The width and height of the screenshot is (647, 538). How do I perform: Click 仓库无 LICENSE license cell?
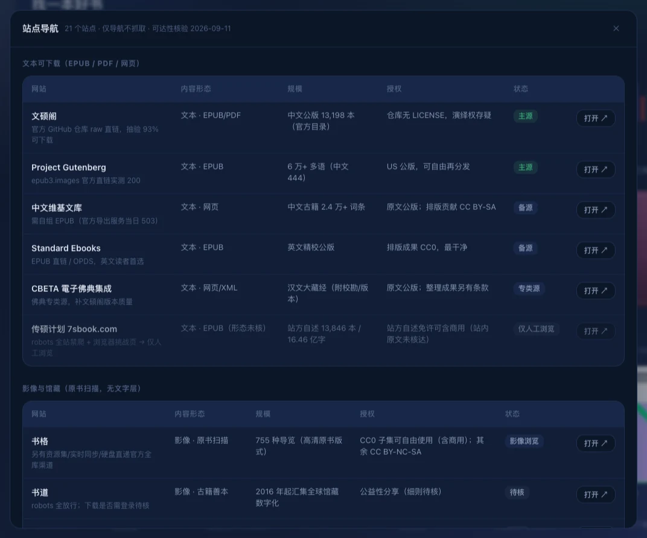(439, 115)
